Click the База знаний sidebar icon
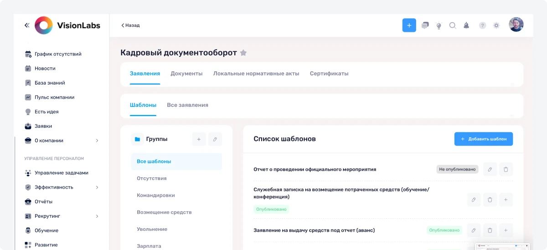The image size is (547, 250). pyautogui.click(x=28, y=83)
